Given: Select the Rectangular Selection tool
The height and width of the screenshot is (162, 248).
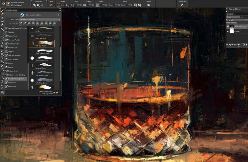Looking at the screenshot, I should [x=2, y=33].
